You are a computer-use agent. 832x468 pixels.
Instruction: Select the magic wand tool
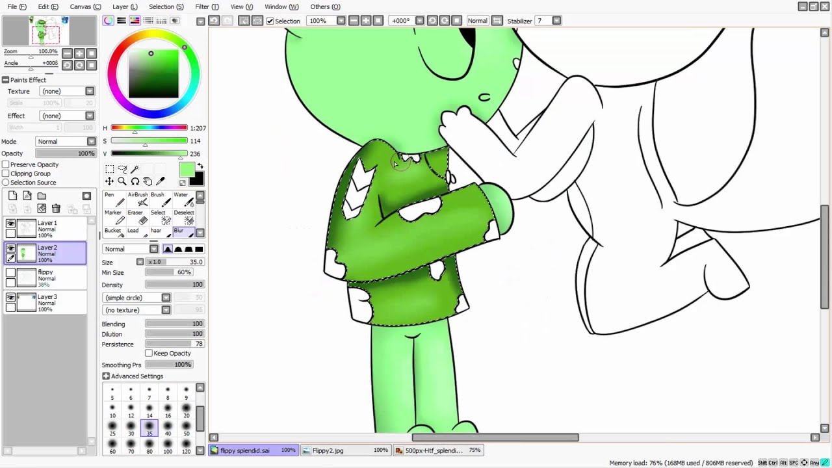(x=135, y=169)
